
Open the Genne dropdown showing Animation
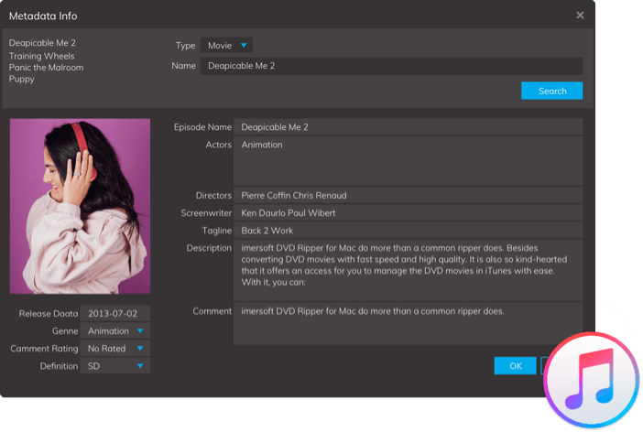114,330
